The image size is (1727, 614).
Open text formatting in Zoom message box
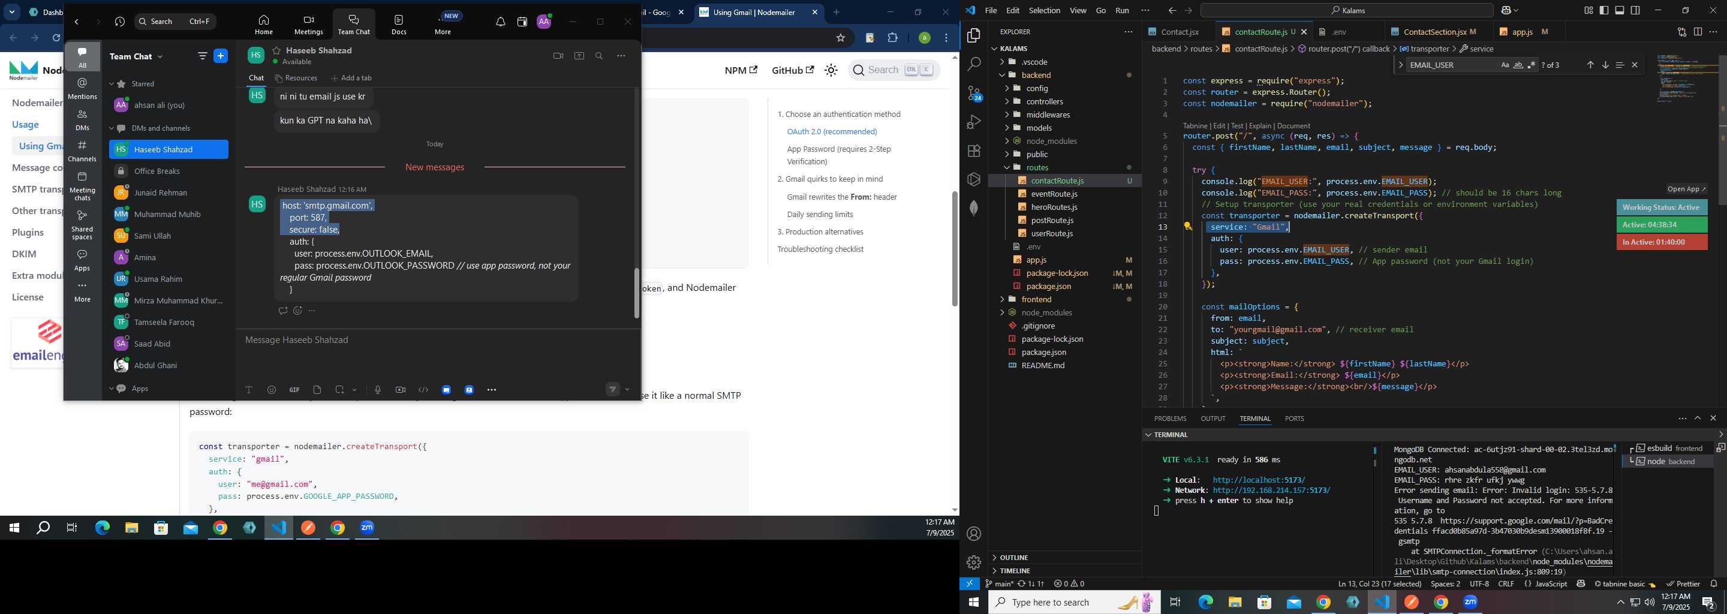click(x=249, y=390)
